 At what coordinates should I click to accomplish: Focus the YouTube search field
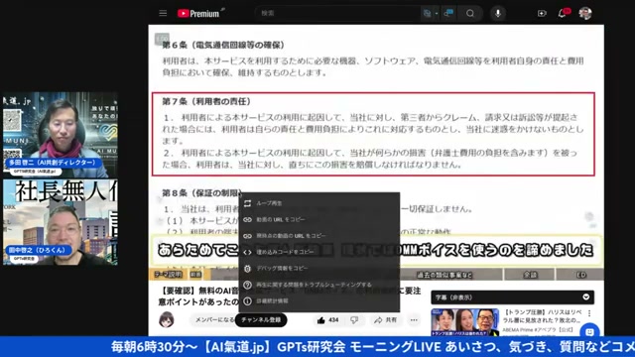[x=338, y=13]
